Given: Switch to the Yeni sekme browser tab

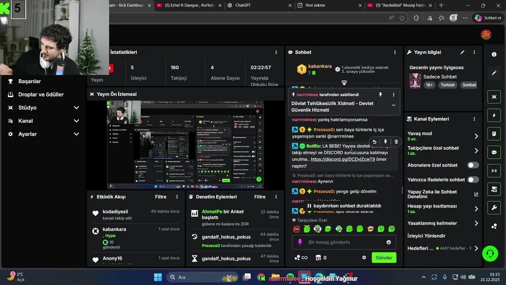Looking at the screenshot, I should point(329,6).
